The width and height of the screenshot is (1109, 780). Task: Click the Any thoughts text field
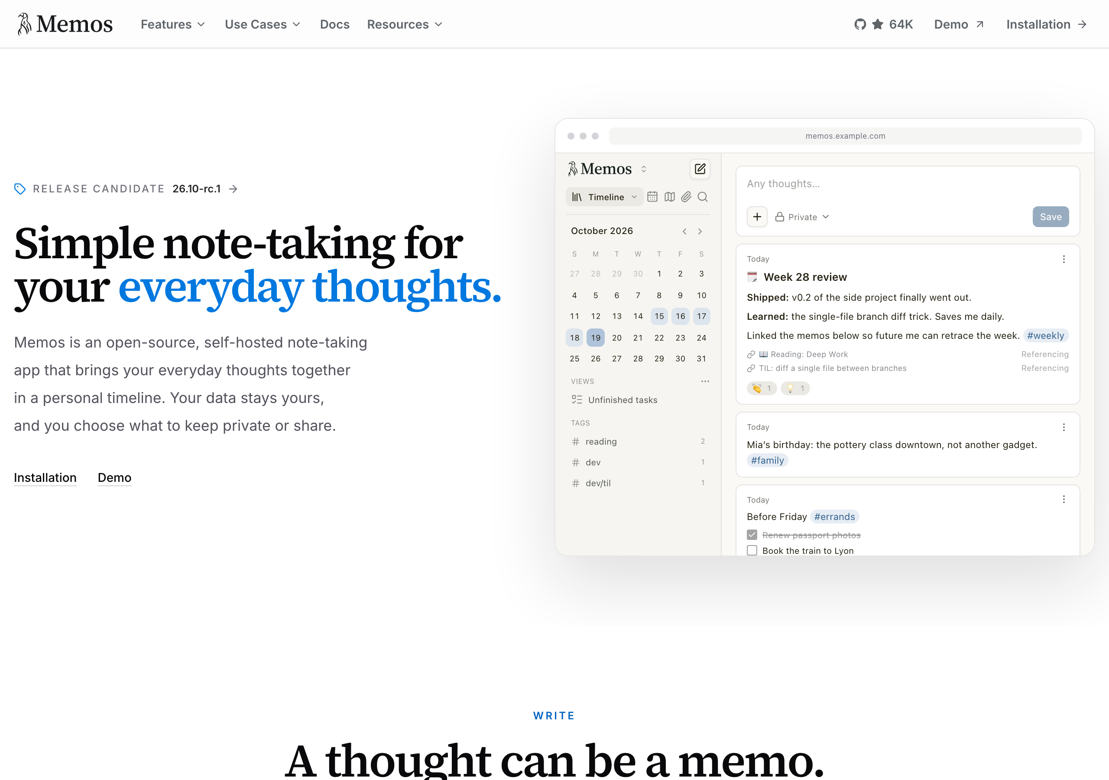coord(907,184)
